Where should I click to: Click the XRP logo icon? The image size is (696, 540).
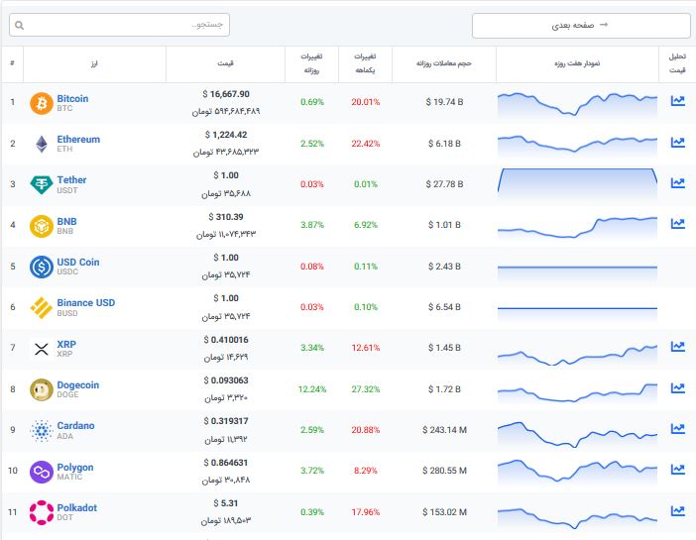tap(42, 349)
